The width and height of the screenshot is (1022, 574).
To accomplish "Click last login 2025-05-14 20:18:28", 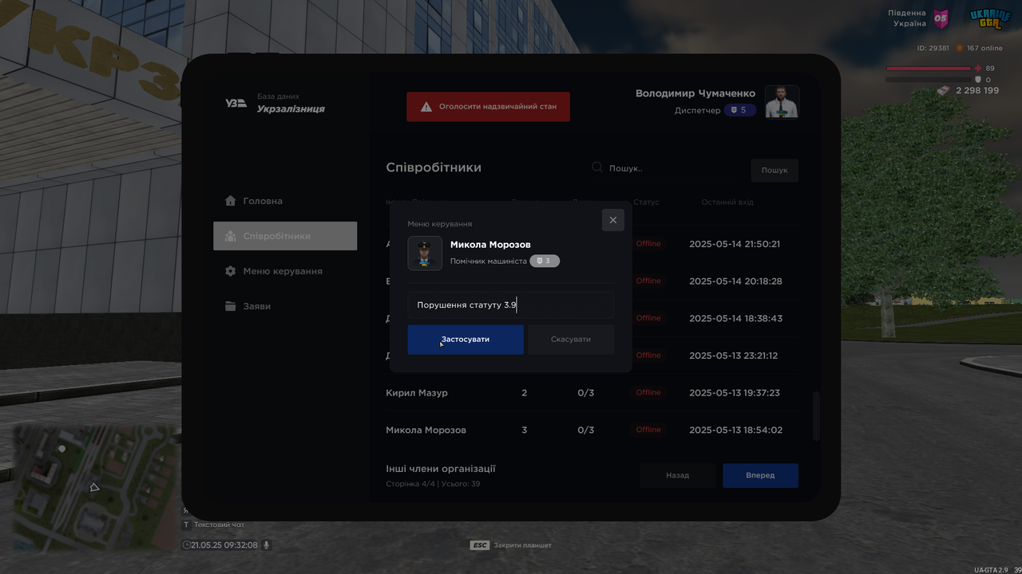I will coord(735,281).
